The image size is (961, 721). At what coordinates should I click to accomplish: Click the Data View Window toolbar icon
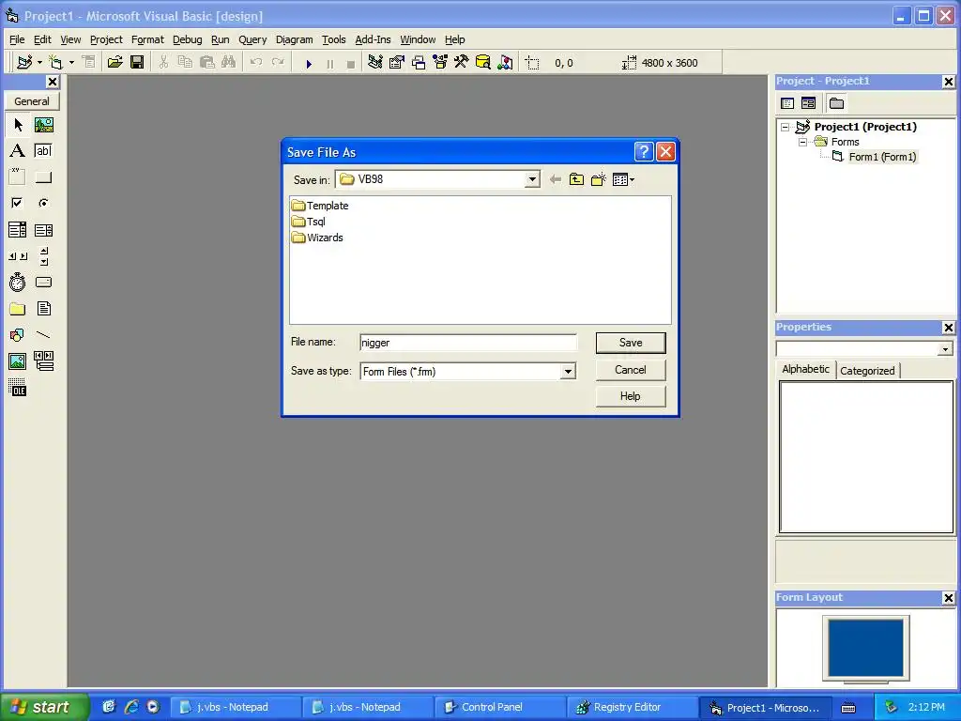pos(483,63)
